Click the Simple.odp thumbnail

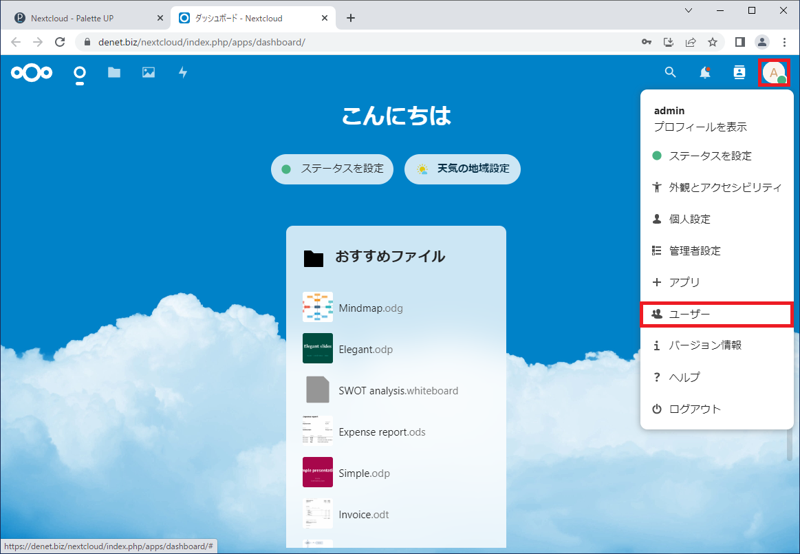[317, 472]
